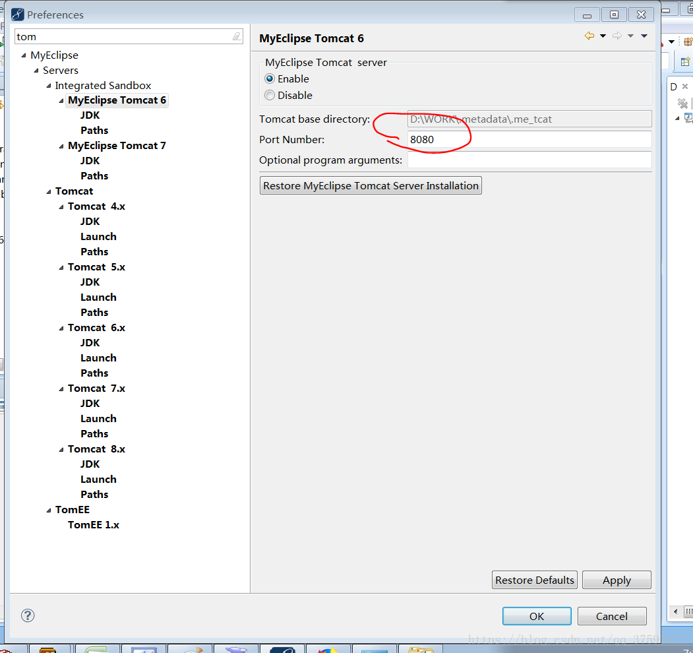Select the Servers tree item
Screen dimensions: 693x653
coord(61,71)
